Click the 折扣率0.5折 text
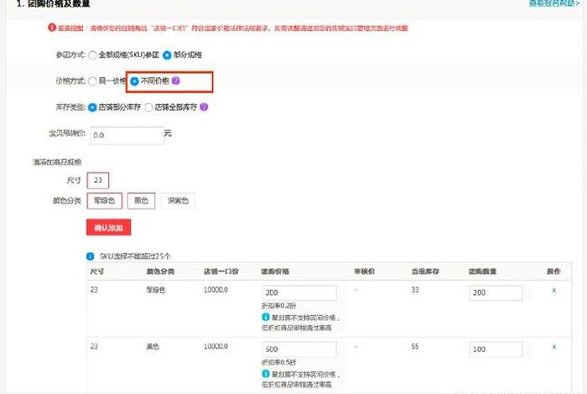This screenshot has width=587, height=394. (x=279, y=362)
